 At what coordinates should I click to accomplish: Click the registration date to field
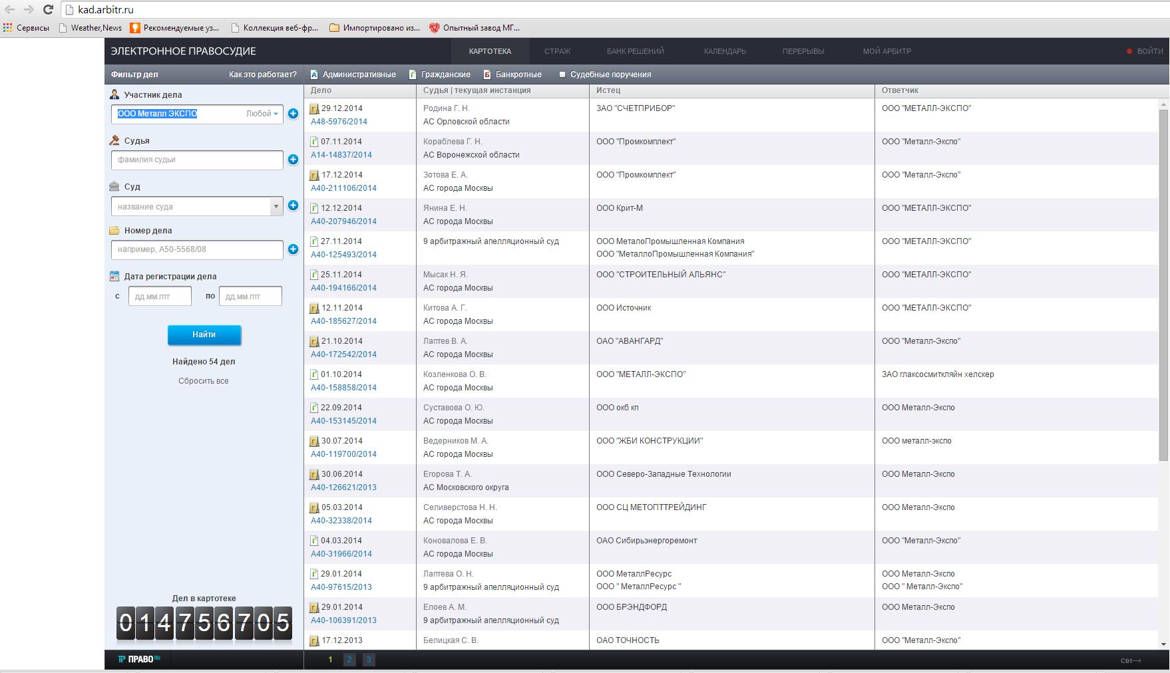pyautogui.click(x=250, y=296)
